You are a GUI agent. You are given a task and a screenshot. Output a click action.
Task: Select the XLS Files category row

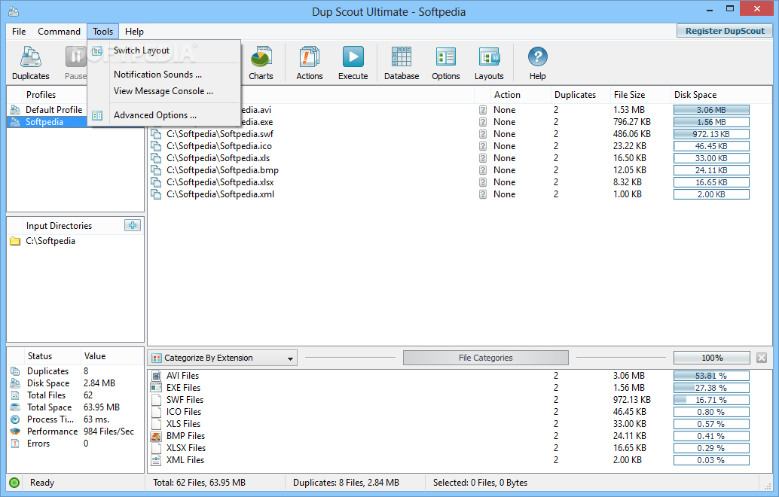coord(460,424)
